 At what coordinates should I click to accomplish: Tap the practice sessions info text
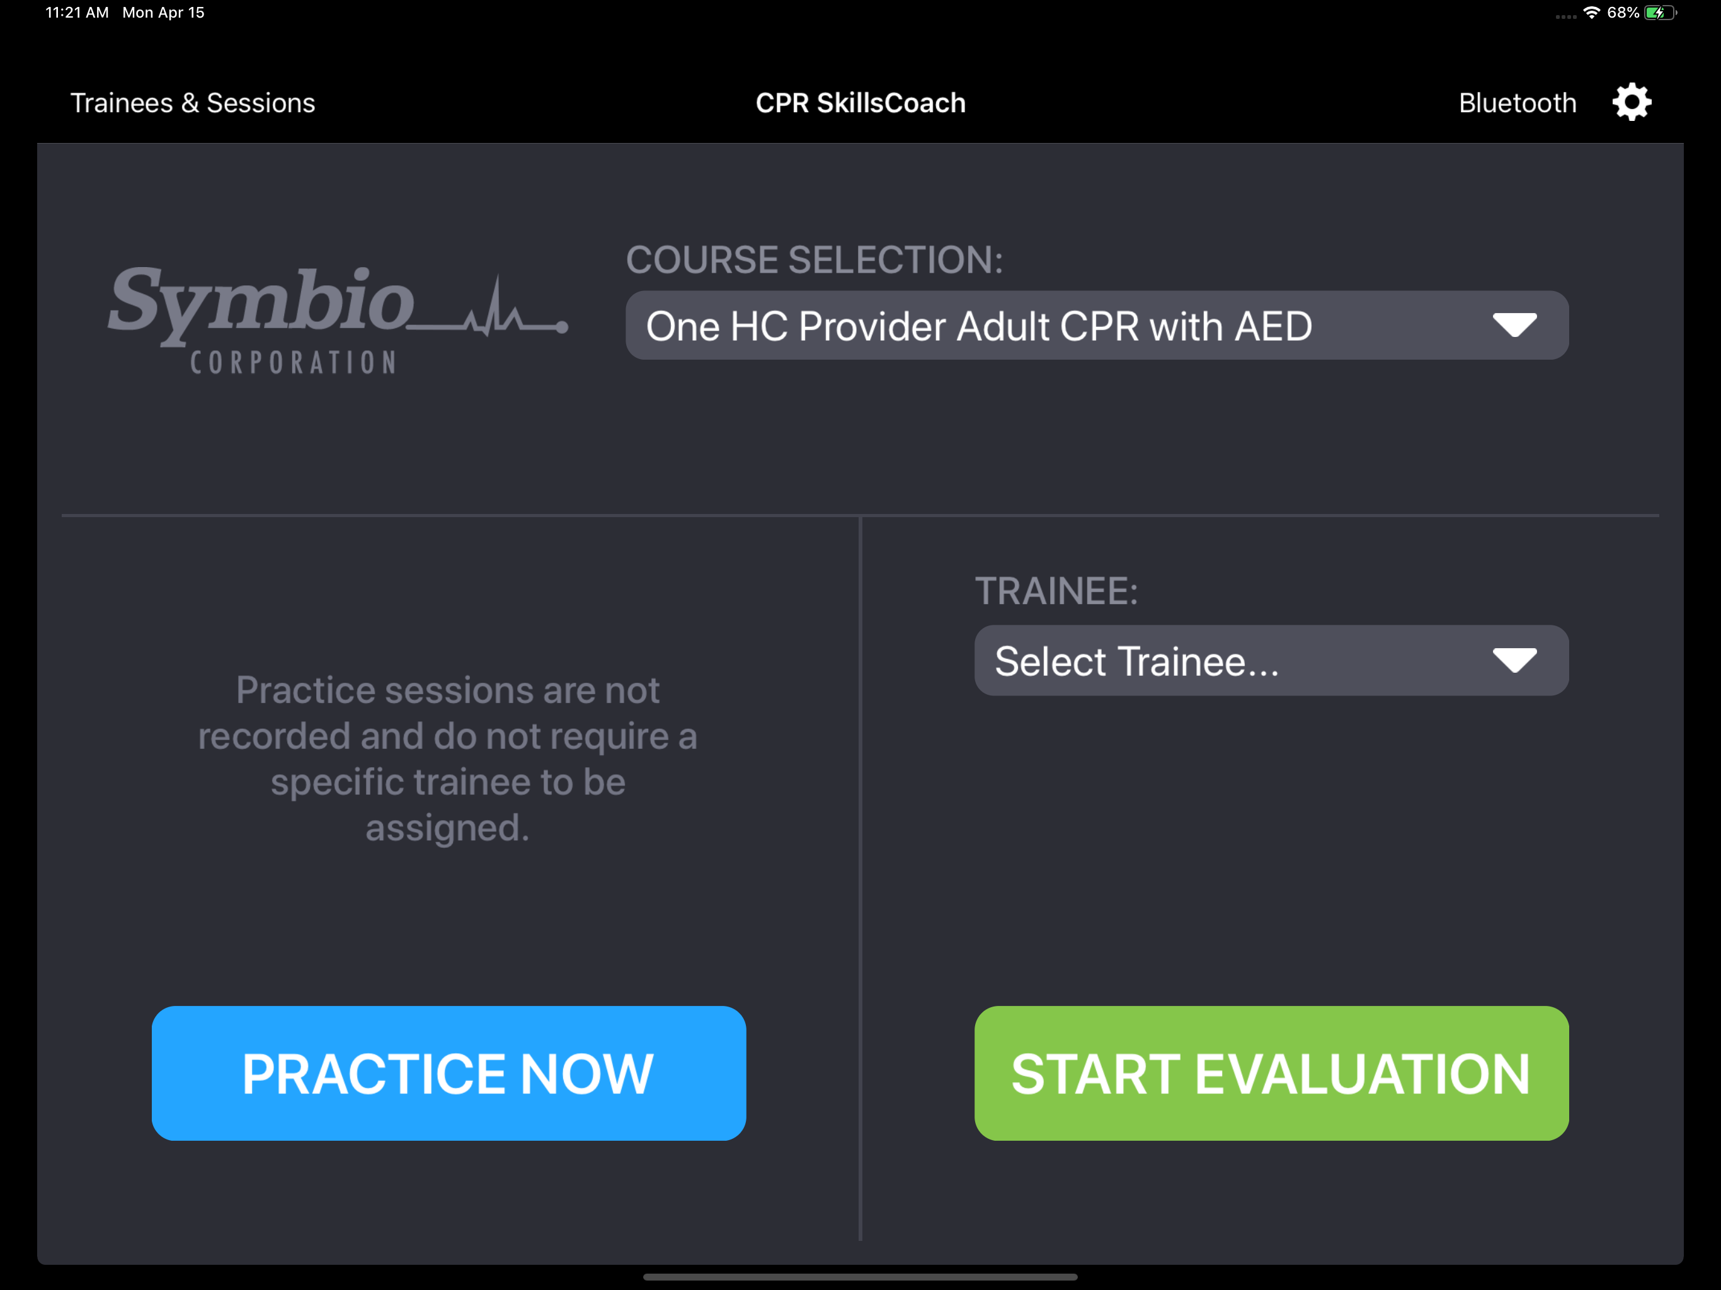click(447, 758)
